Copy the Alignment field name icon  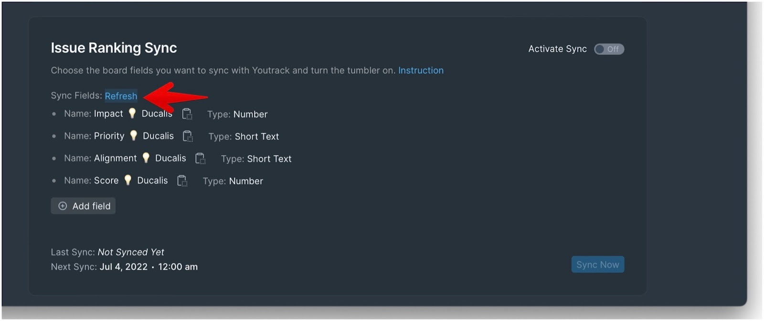point(201,158)
